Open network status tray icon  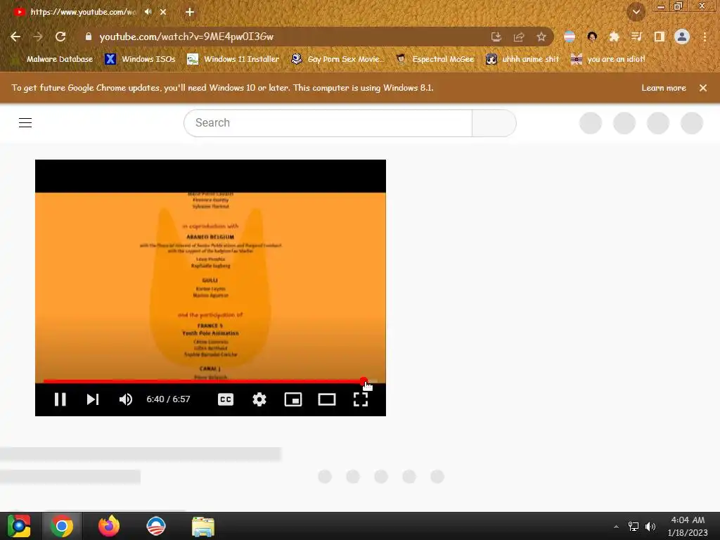(634, 527)
